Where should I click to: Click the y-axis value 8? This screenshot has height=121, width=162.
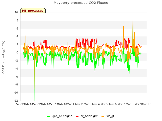[x=17, y=20]
